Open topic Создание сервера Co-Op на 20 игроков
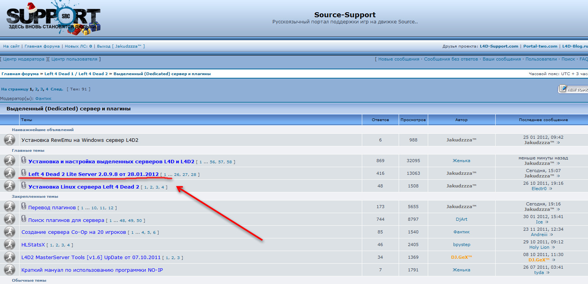Screen dimensions: 588x284 (x=74, y=232)
